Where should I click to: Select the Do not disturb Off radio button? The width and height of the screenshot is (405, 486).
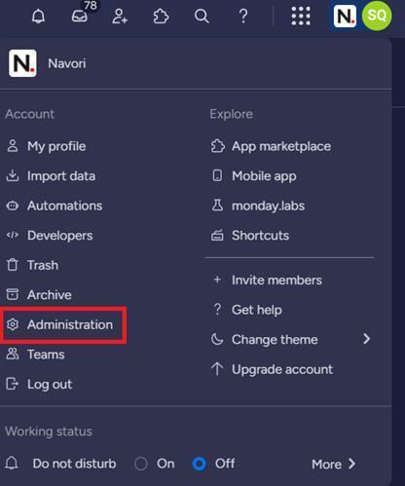pyautogui.click(x=199, y=464)
